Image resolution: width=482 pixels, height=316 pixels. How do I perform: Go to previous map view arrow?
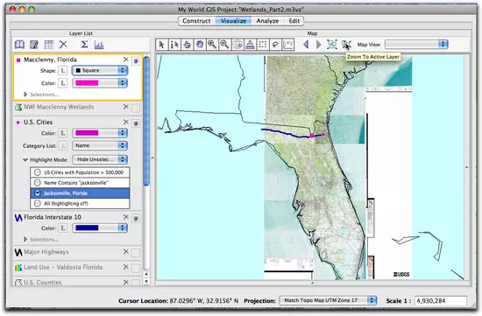[306, 45]
